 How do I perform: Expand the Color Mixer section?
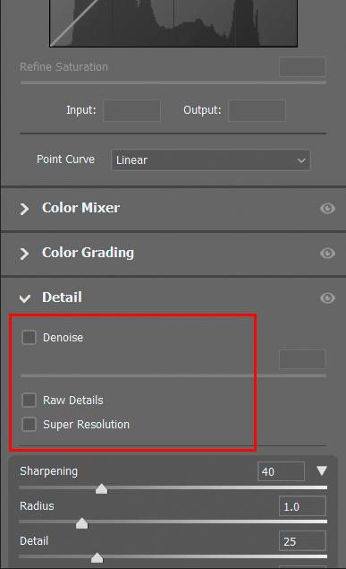(24, 209)
